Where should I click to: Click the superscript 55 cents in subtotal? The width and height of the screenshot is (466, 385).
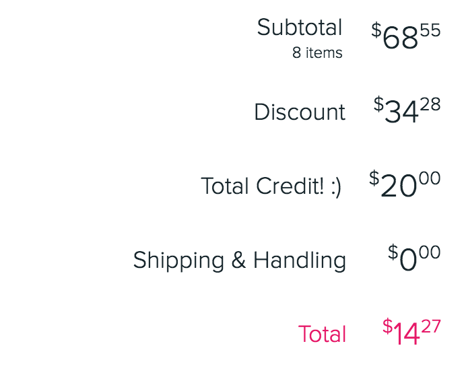click(x=430, y=30)
